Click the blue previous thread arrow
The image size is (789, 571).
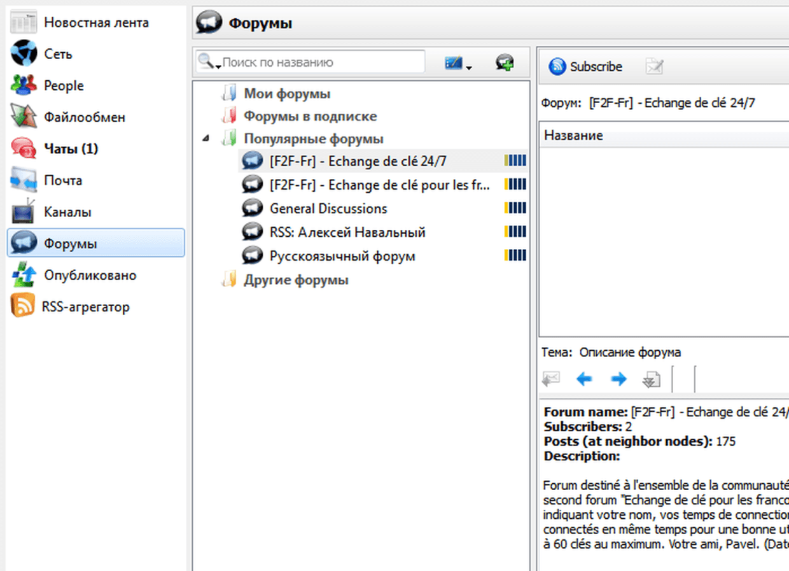pos(583,380)
